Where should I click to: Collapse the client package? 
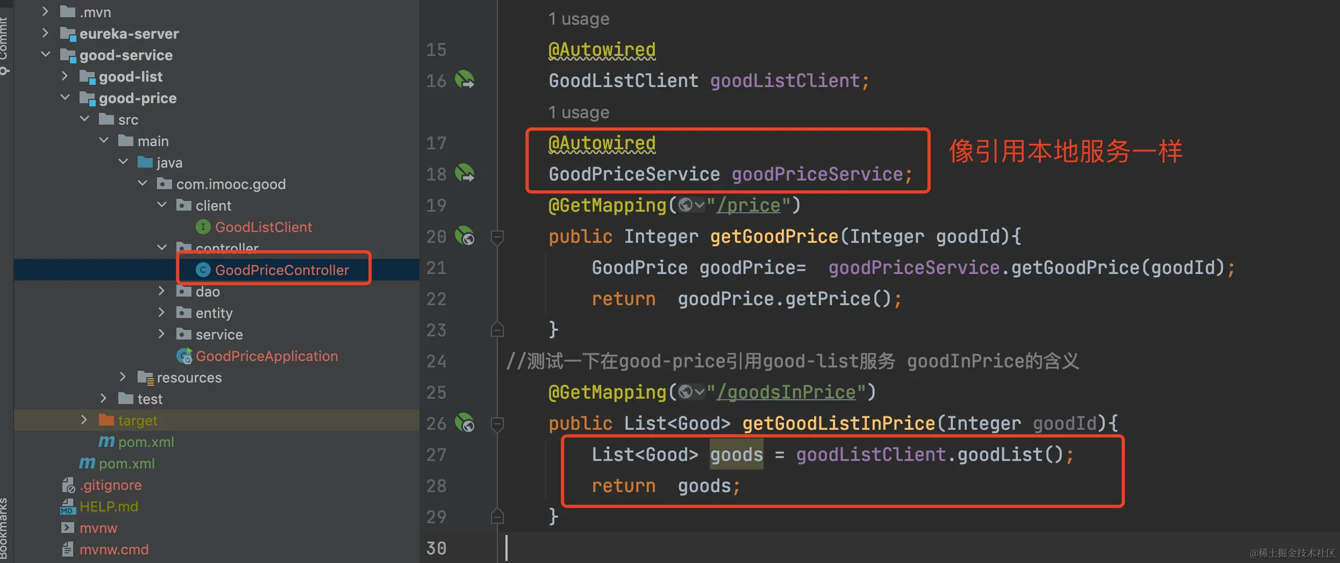(162, 205)
